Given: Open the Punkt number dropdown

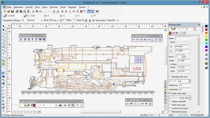Looking at the screenshot, I should pos(183,57).
